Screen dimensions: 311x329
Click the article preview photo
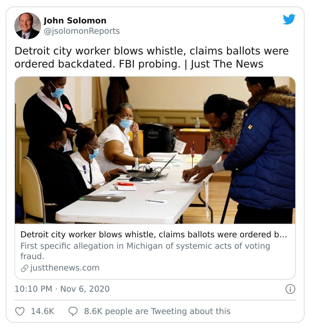pos(155,150)
